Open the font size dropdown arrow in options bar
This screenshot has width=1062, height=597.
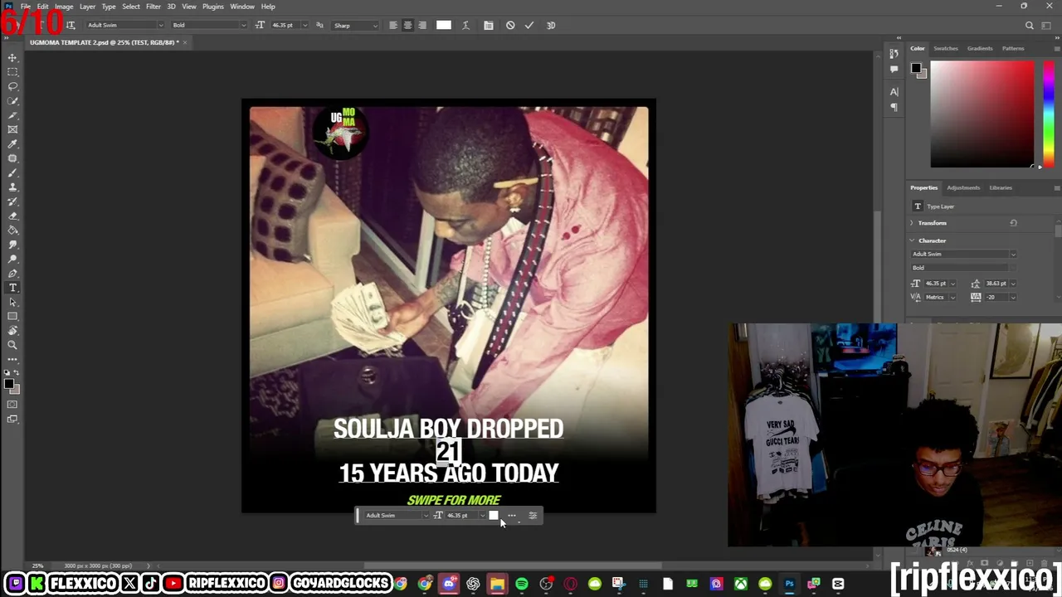(x=304, y=25)
